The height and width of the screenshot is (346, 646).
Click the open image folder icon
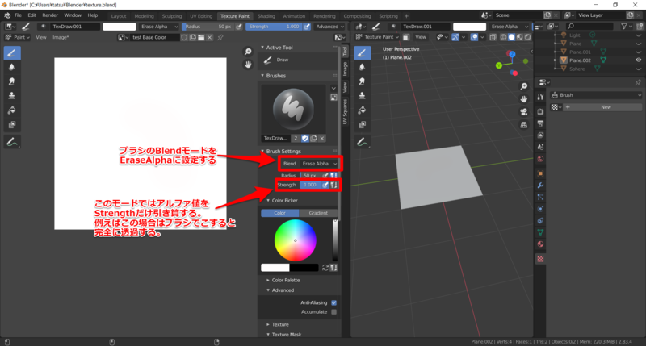[201, 37]
